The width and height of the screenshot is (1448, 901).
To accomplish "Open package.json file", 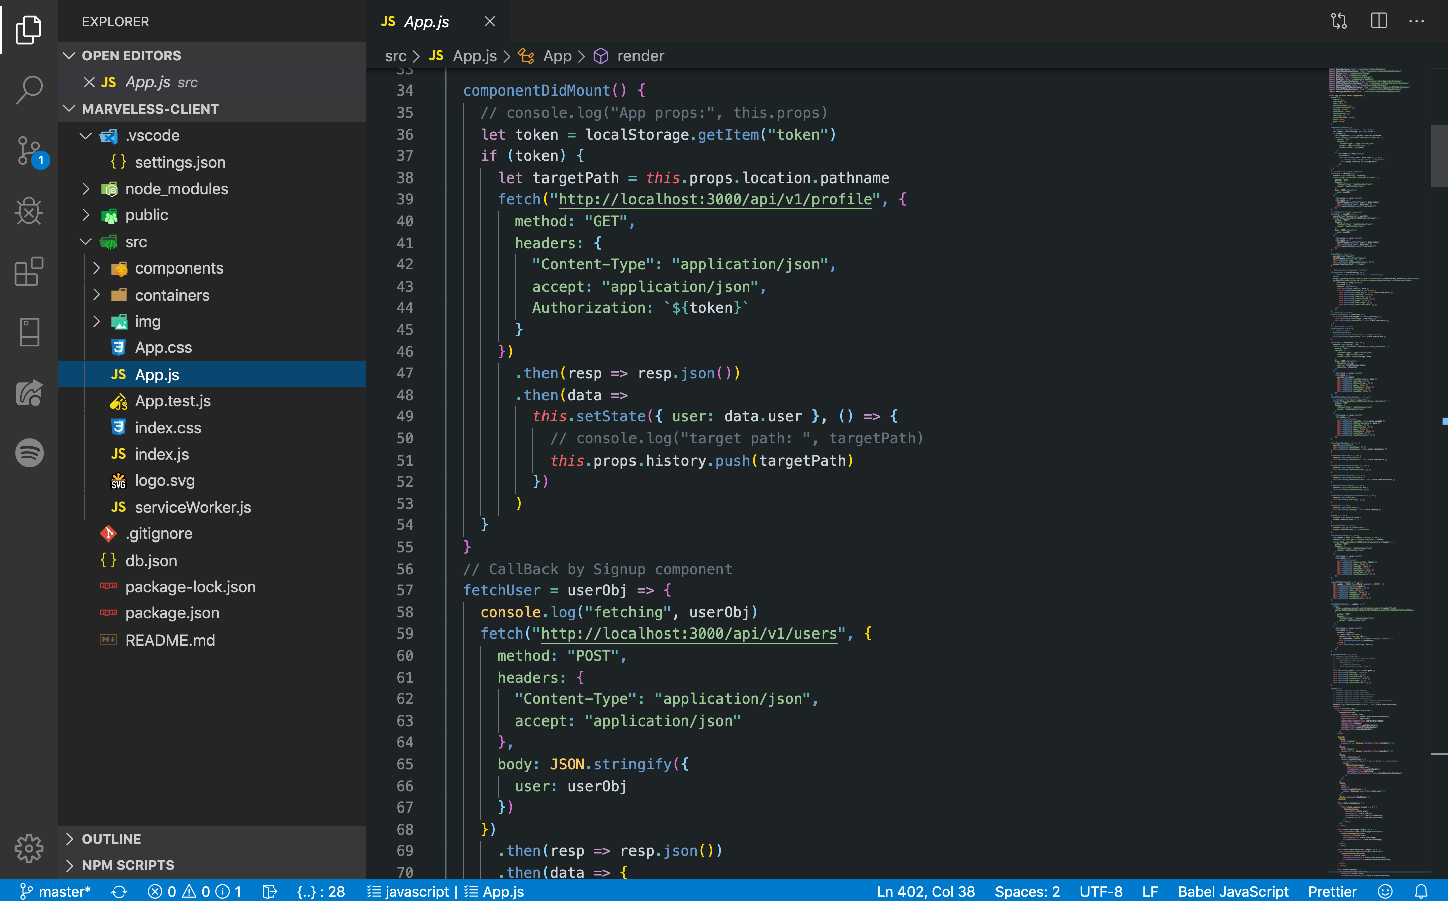I will [212, 613].
